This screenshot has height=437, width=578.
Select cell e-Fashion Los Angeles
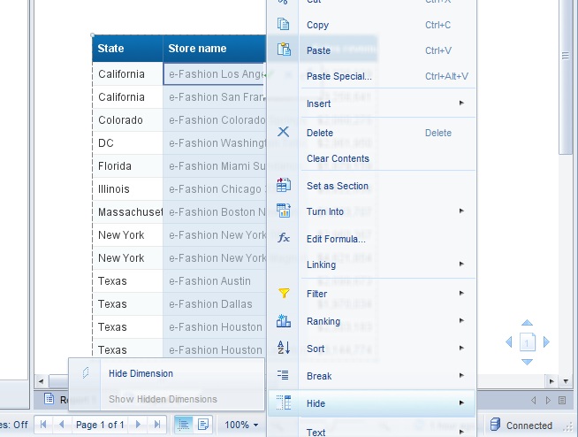(x=214, y=73)
